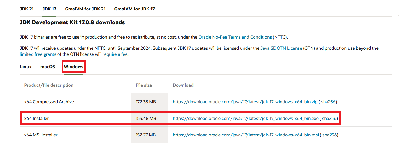Image resolution: width=399 pixels, height=150 pixels.
Task: Select the Linux platform tab
Action: (x=26, y=67)
